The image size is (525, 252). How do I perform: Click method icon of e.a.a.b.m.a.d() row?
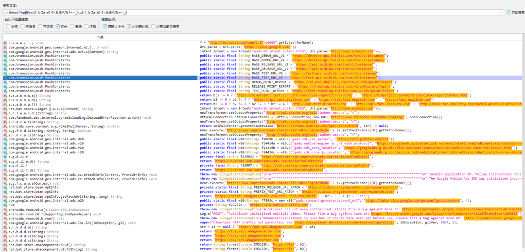point(5,99)
